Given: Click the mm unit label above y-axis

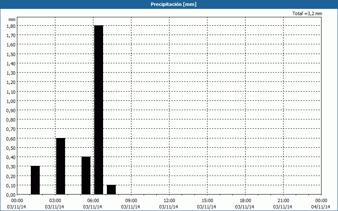Looking at the screenshot, I should click(x=12, y=19).
